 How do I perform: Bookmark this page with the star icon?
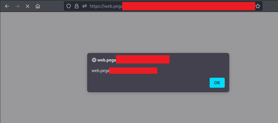click(x=258, y=6)
